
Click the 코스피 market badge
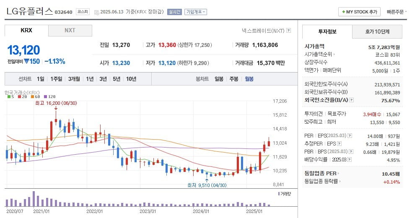pyautogui.click(x=83, y=12)
